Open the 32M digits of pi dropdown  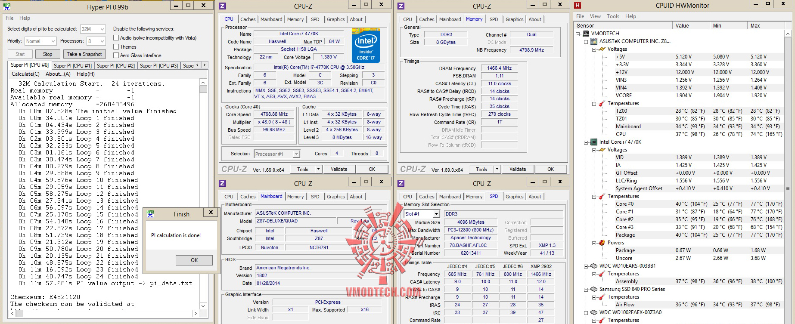coord(93,29)
